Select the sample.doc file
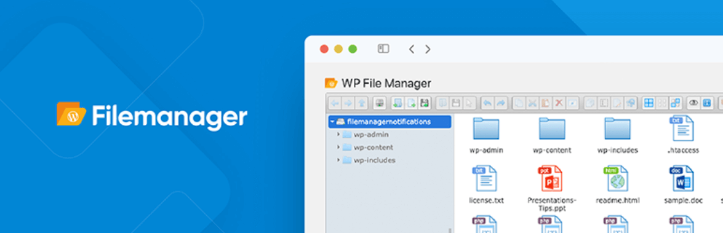The width and height of the screenshot is (723, 233). click(683, 184)
